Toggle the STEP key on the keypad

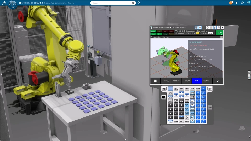point(192,93)
